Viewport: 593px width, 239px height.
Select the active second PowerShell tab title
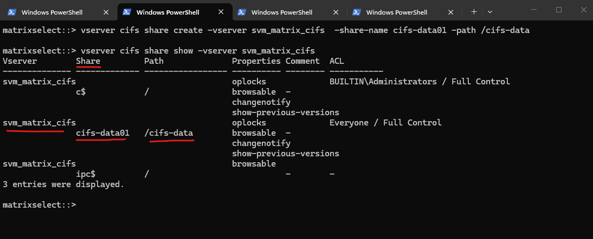tap(167, 12)
